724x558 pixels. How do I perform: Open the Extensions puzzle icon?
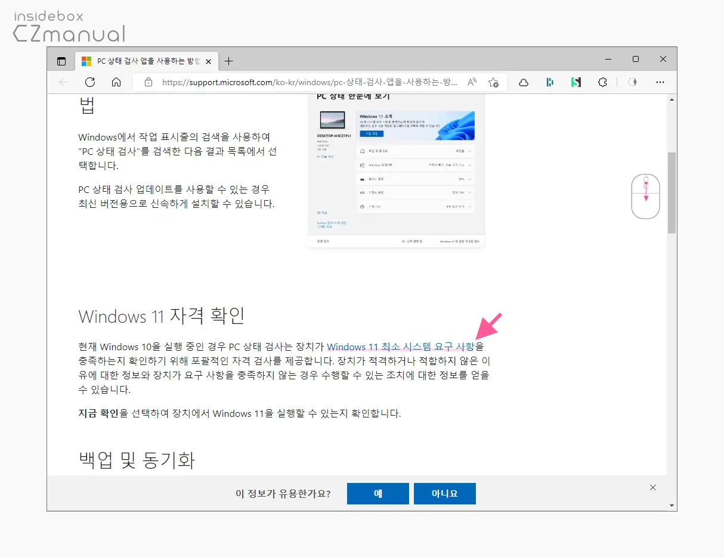[602, 82]
